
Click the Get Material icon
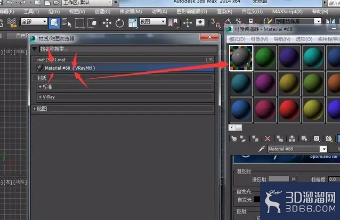[234, 138]
